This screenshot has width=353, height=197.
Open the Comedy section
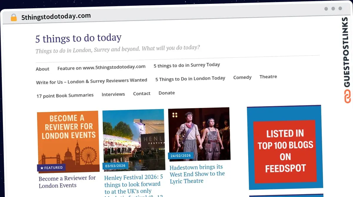click(242, 77)
